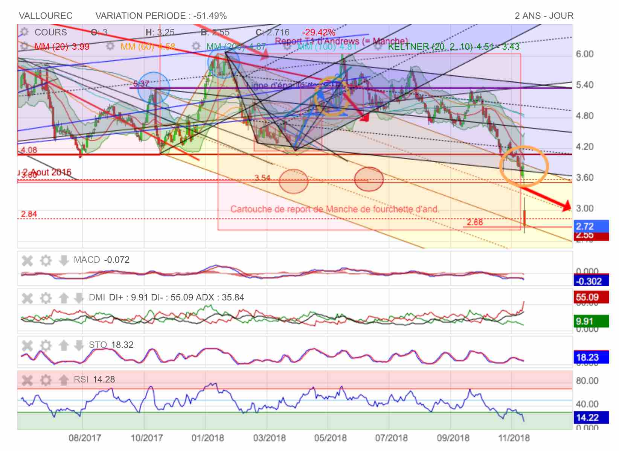Screen dimensions: 619x451
Task: Click the KELTNER (20, 2, 10) legend
Action: pyautogui.click(x=454, y=47)
